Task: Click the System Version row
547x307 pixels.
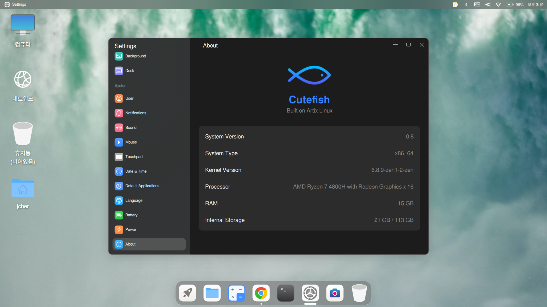Action: tap(309, 137)
